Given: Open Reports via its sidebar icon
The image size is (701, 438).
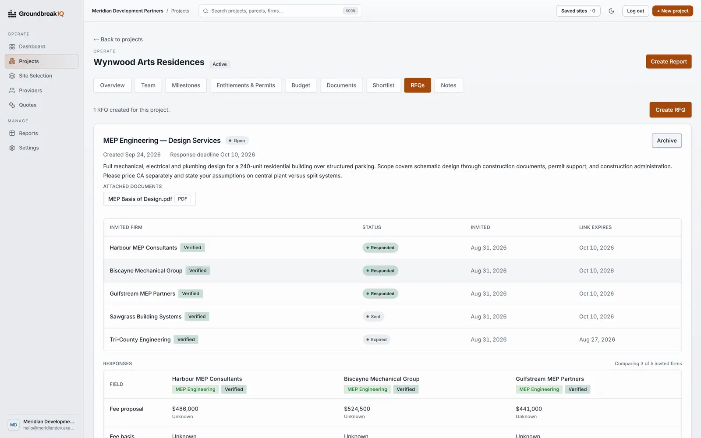Looking at the screenshot, I should (x=12, y=134).
